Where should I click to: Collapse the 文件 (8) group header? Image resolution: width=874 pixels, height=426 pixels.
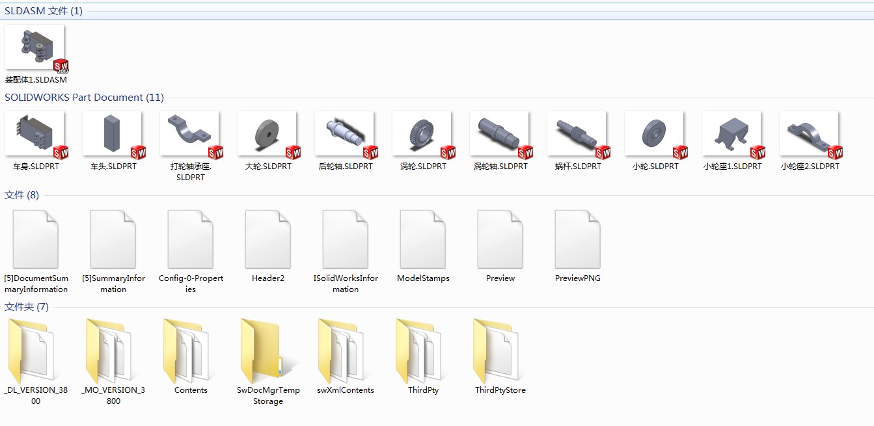click(x=22, y=195)
